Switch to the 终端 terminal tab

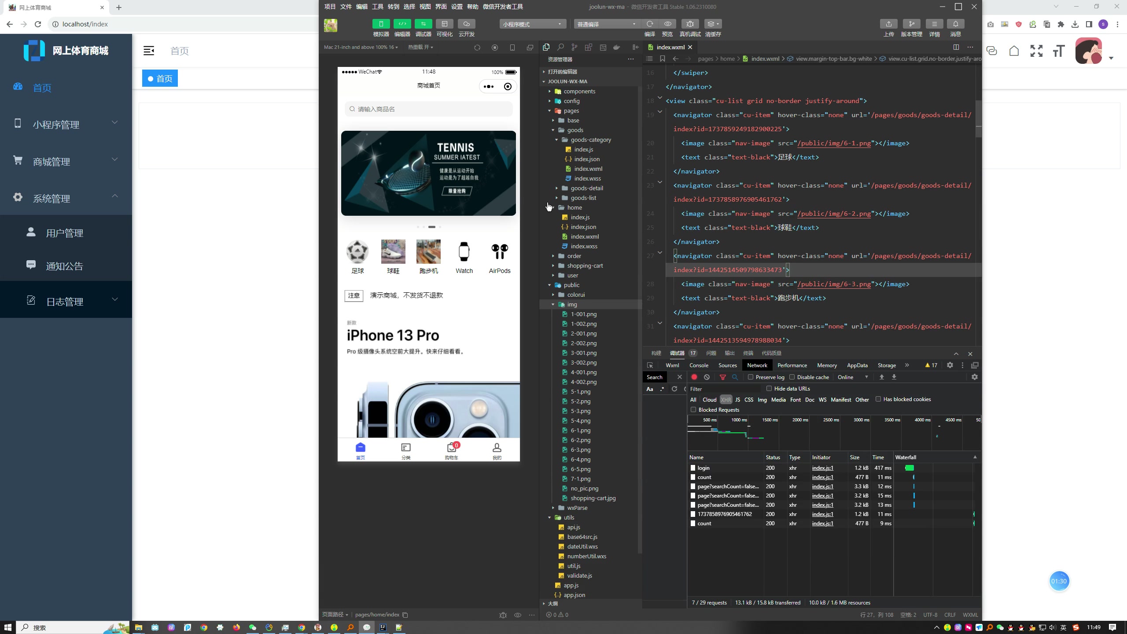tap(748, 353)
